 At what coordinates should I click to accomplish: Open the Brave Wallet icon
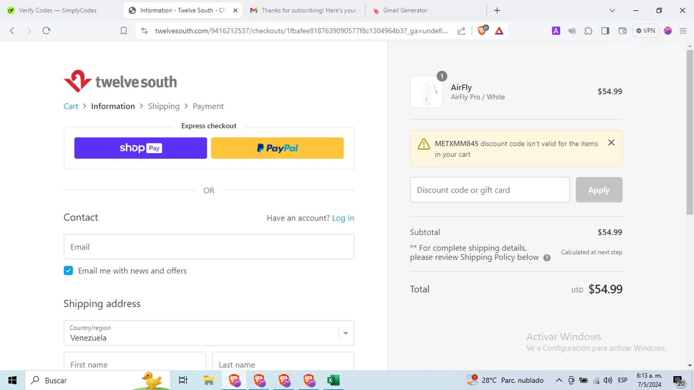(622, 31)
